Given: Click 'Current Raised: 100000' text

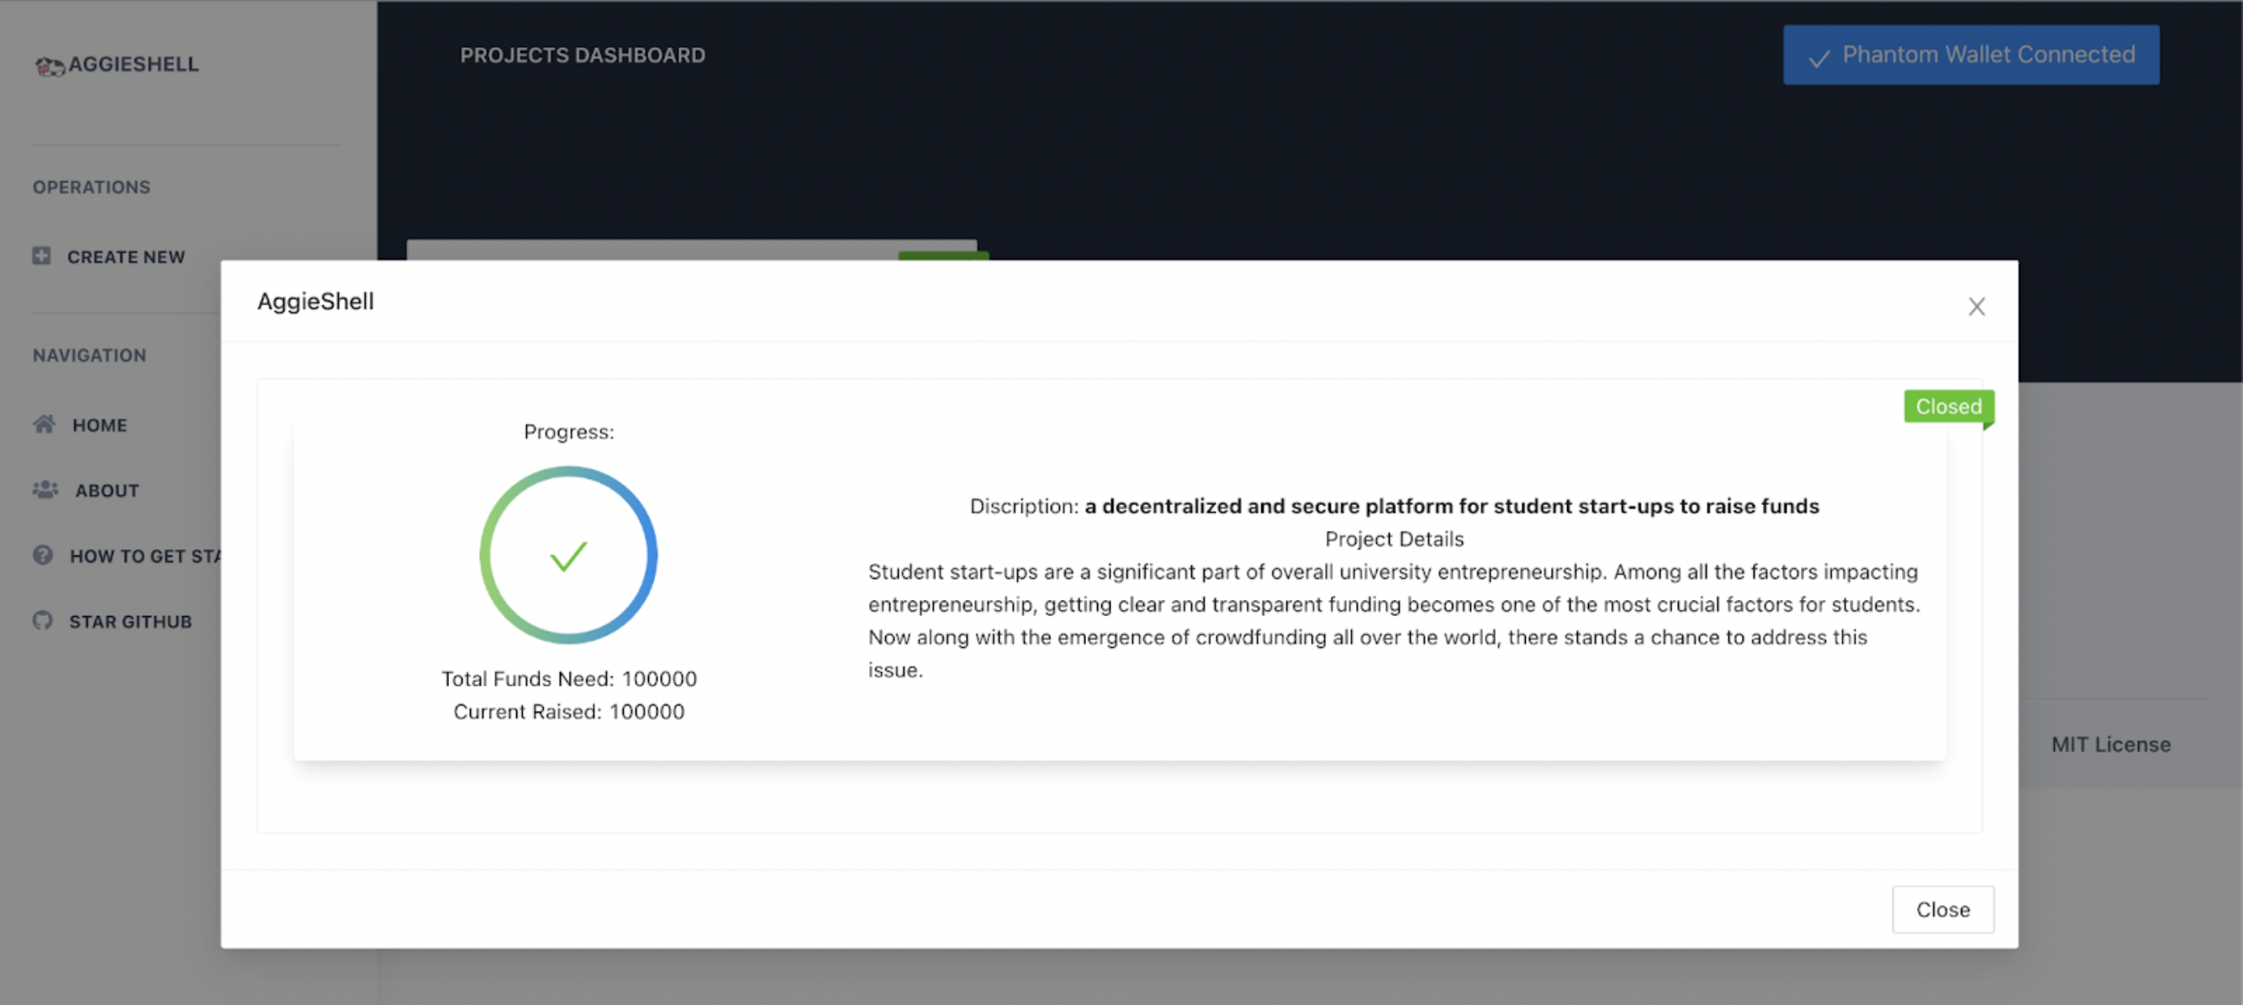Looking at the screenshot, I should 568,711.
